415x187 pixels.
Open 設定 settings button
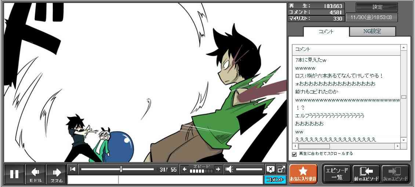[x=377, y=7]
